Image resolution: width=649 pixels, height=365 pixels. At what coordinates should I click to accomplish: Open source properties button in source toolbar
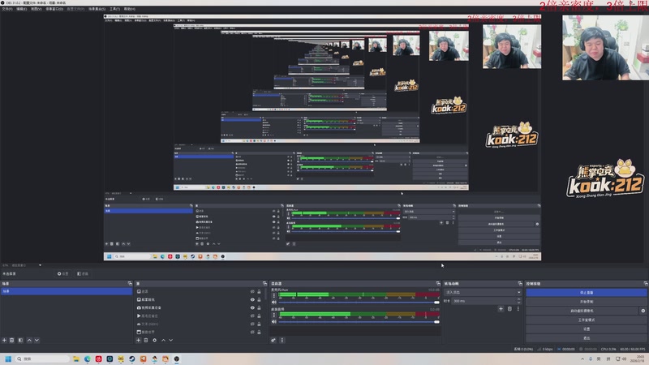click(x=63, y=273)
